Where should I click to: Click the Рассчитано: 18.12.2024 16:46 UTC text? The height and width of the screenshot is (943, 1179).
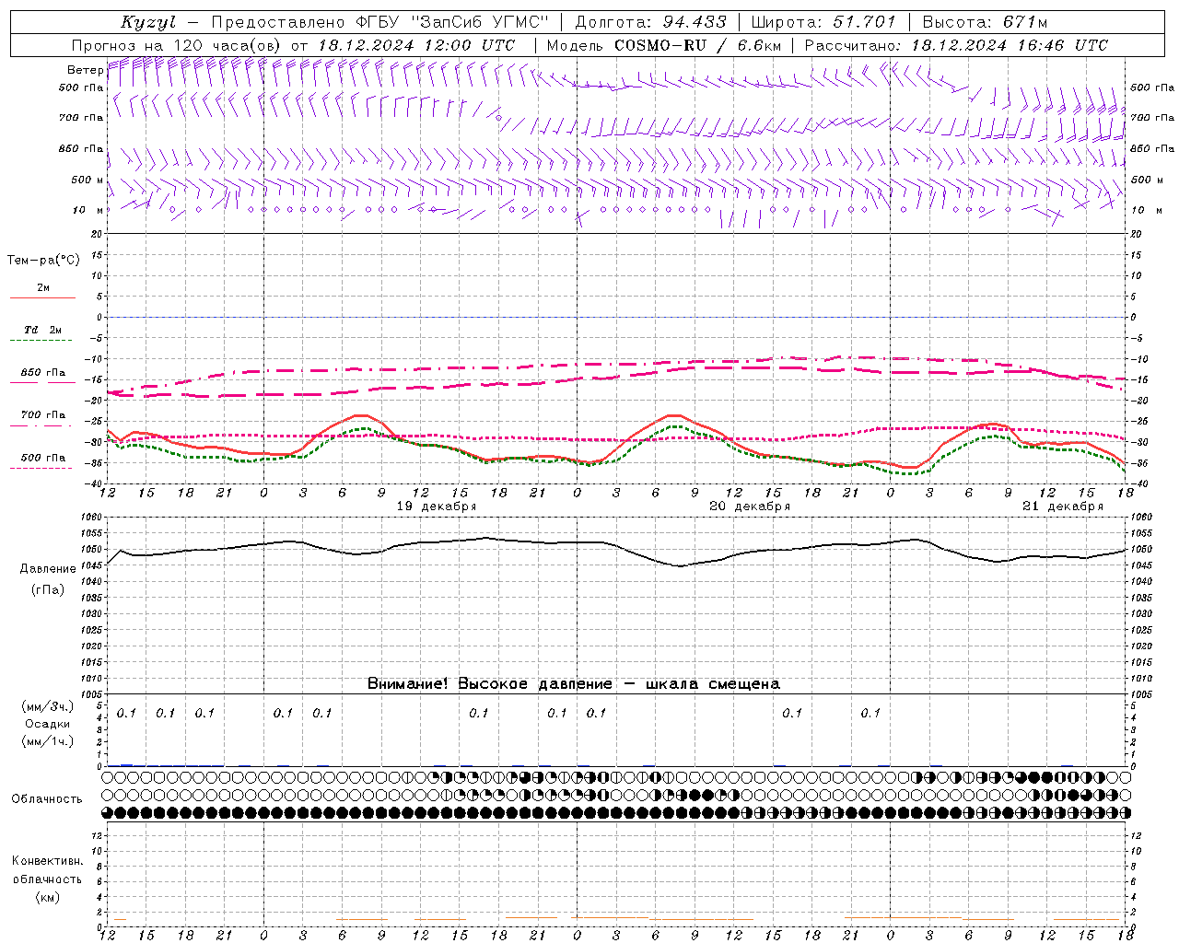pos(956,45)
